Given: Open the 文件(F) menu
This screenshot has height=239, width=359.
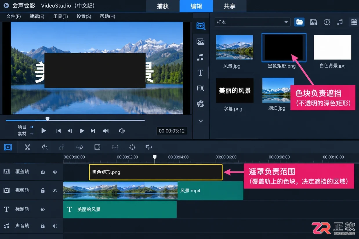Looking at the screenshot, I should [14, 16].
